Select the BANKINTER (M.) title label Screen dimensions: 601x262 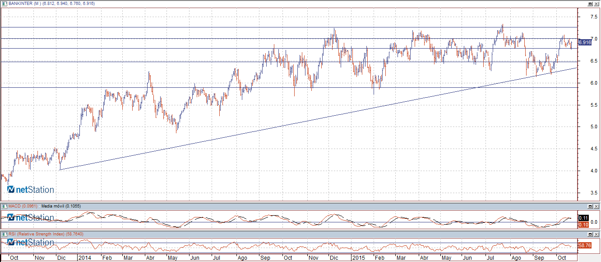click(x=24, y=4)
